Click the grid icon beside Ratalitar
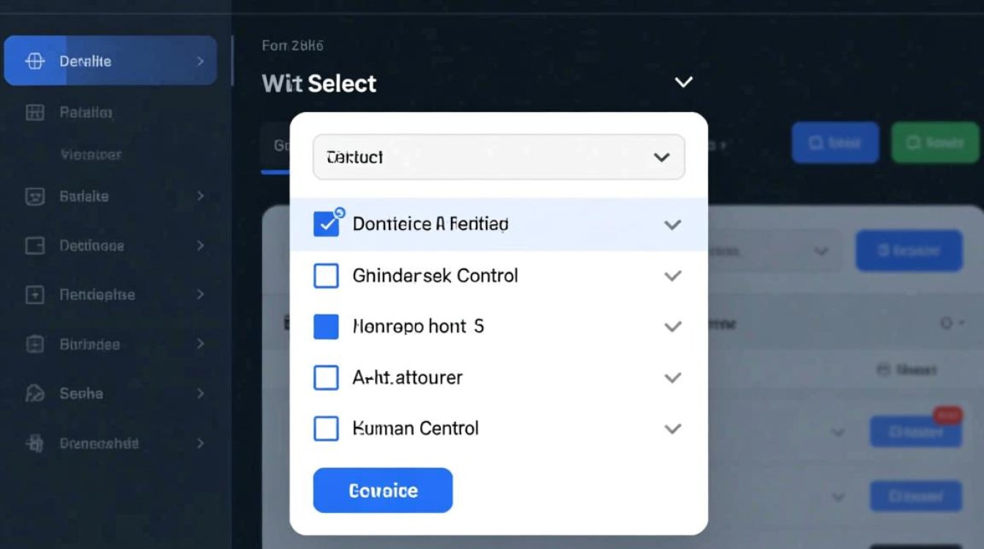Screen dimensions: 984x549 pos(35,113)
